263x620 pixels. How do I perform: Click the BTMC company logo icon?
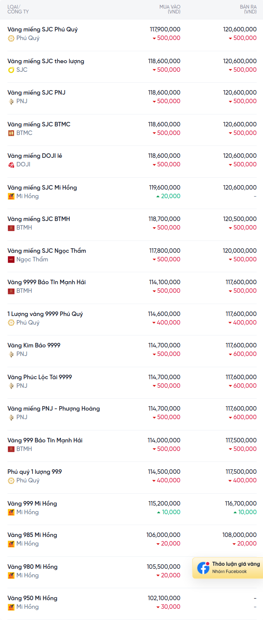coord(11,133)
